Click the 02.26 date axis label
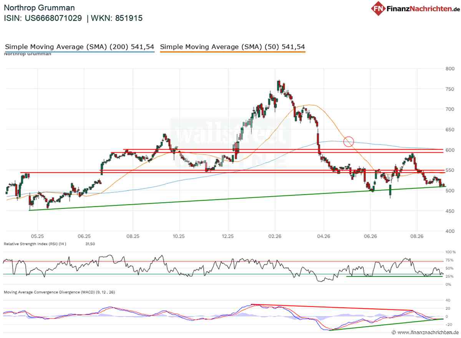The image size is (461, 338). 275,237
